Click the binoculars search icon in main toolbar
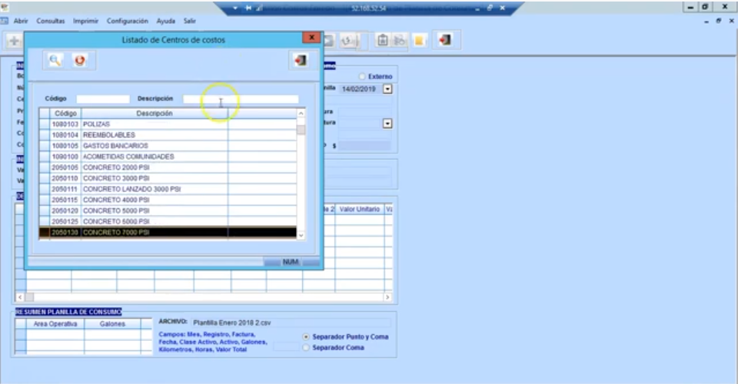Screen dimensions: 738x384 pyautogui.click(x=399, y=41)
